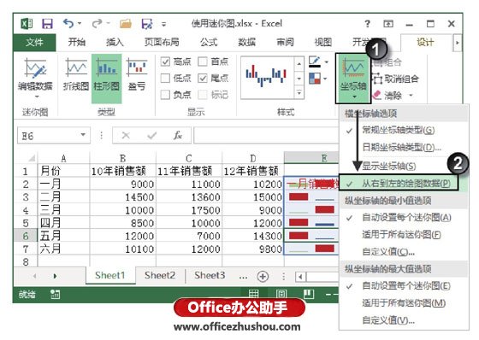Screen dimensions: 479x340
Task: Open the 插入 Insert tab
Action: (115, 42)
